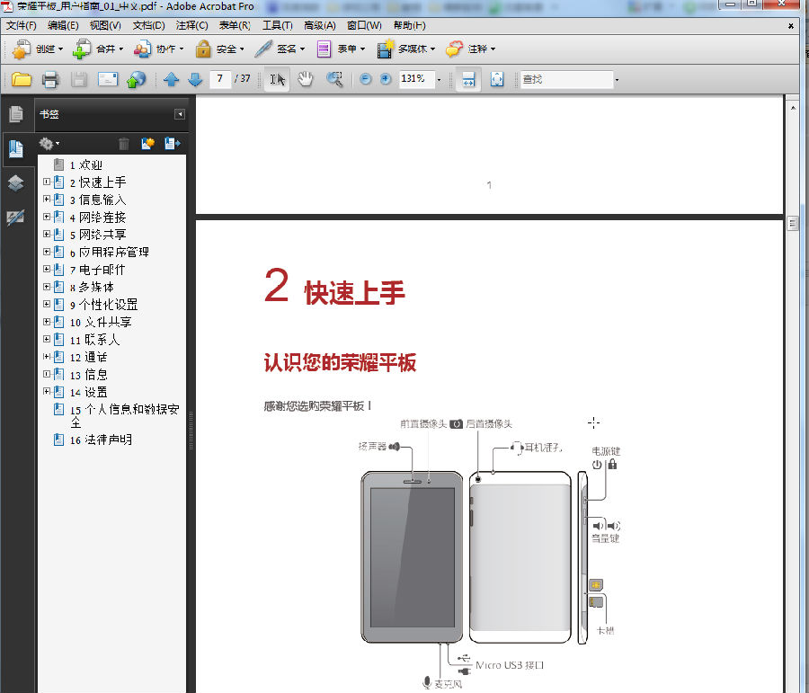The image size is (809, 693).
Task: Go to next page with down arrow
Action: 195,79
